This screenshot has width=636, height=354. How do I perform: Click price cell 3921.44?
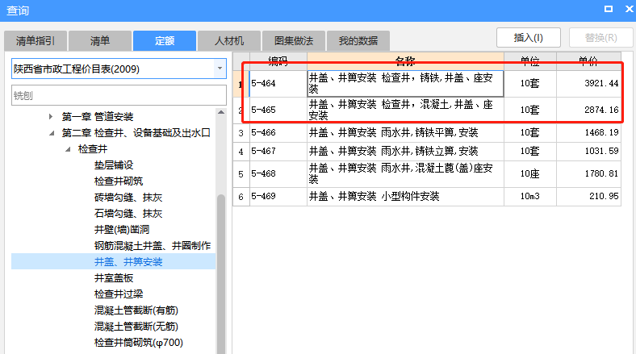click(x=588, y=83)
